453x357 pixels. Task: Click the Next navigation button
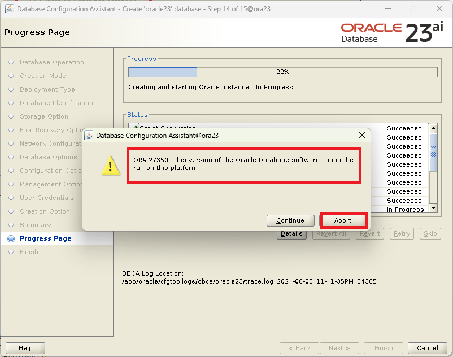(x=339, y=348)
